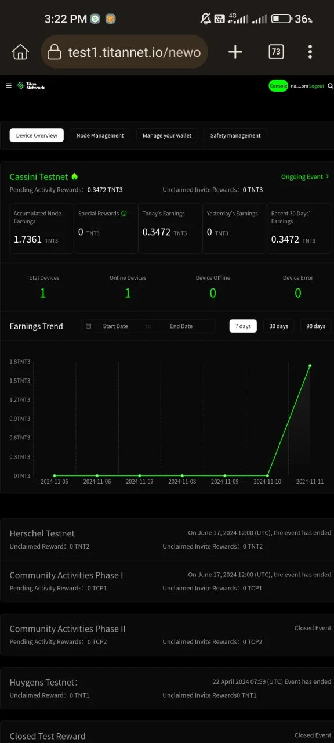This screenshot has width=334, height=743.
Task: Set the Start Date field
Action: (115, 326)
